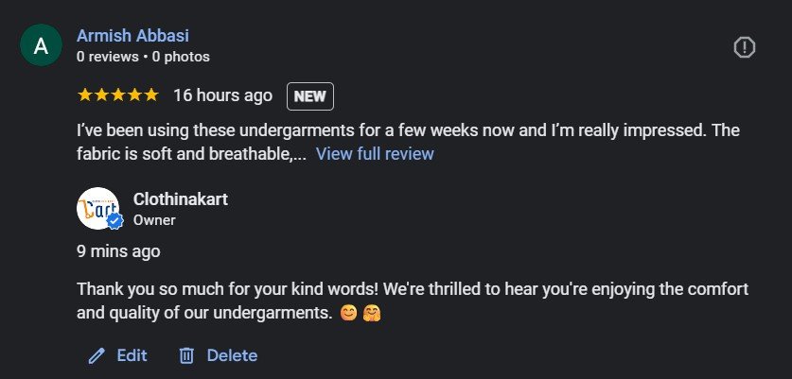This screenshot has height=379, width=792.
Task: Open the Armish Abbasi reviewer profile
Action: click(133, 36)
